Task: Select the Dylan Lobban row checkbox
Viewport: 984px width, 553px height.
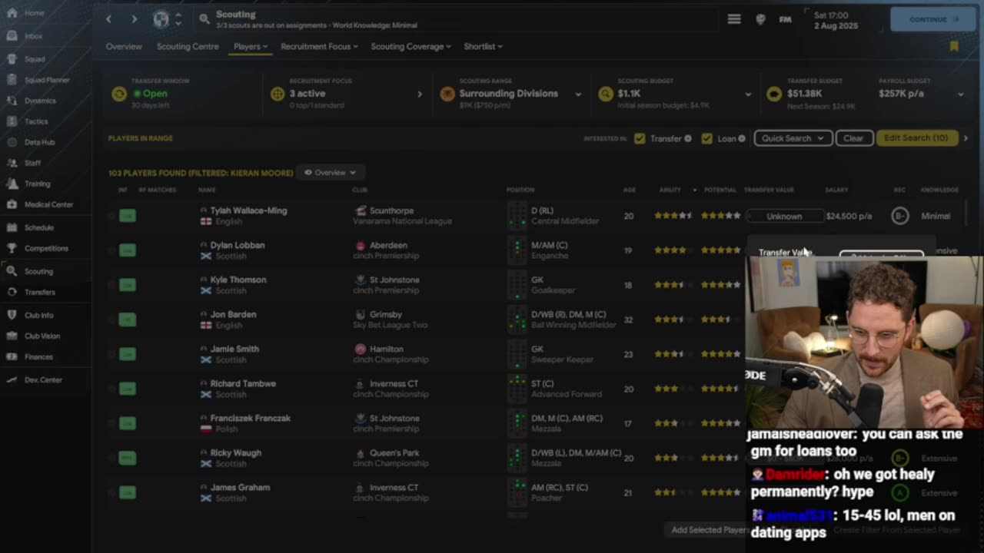Action: click(x=112, y=250)
